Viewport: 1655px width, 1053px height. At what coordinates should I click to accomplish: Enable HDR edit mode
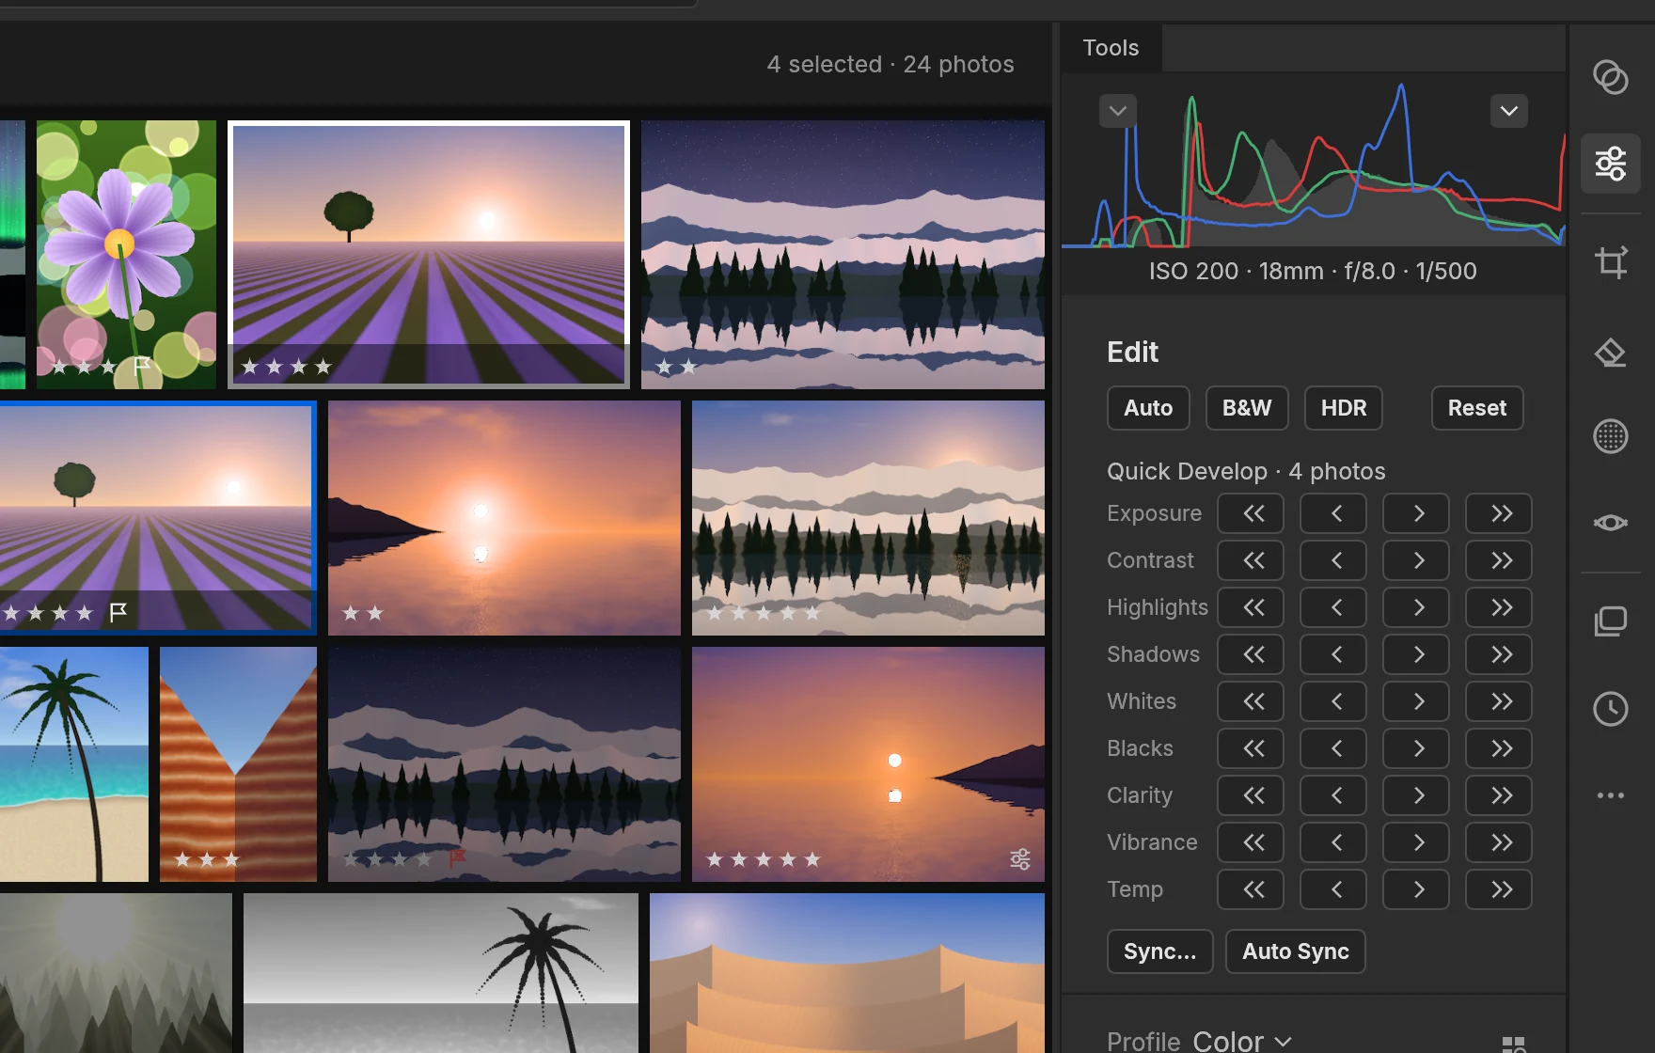[x=1344, y=408]
